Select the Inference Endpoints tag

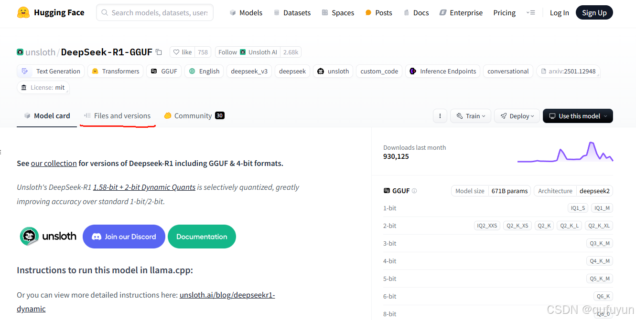(443, 71)
